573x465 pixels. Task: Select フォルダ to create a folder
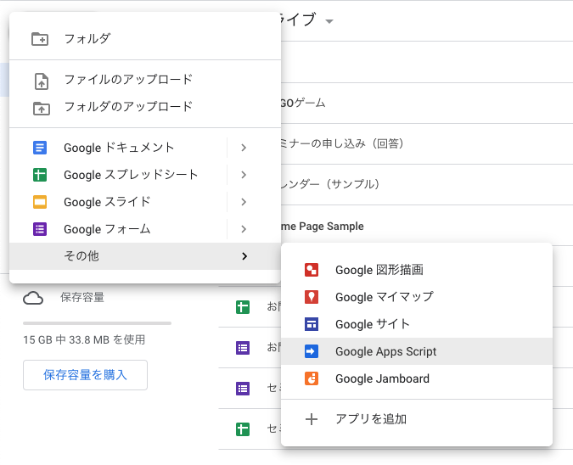145,39
